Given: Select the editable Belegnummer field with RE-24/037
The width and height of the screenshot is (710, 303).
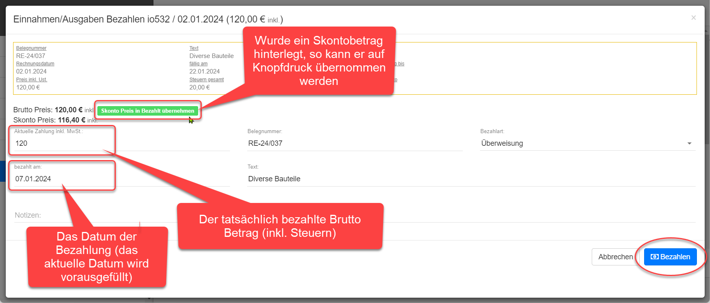Looking at the screenshot, I should 354,143.
